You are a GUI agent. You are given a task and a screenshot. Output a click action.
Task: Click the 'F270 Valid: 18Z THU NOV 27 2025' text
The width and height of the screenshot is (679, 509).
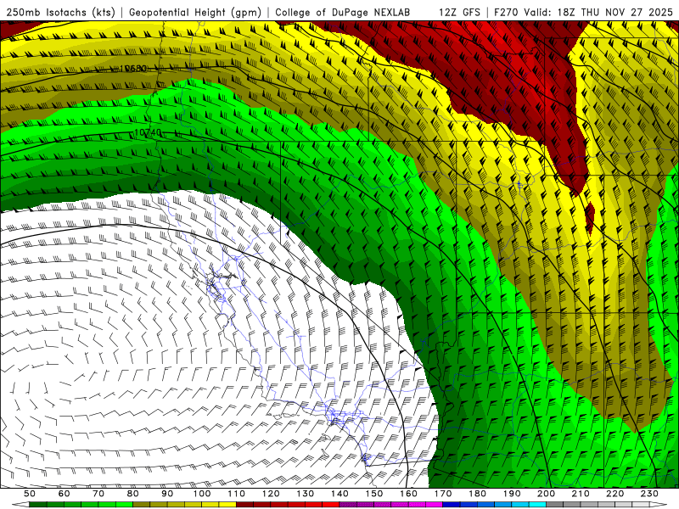[x=583, y=12]
